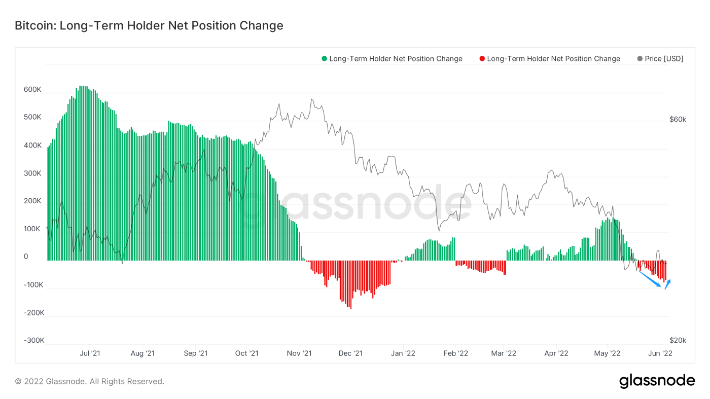Image resolution: width=710 pixels, height=399 pixels.
Task: Select the Jun '22 date label
Action: 661,353
